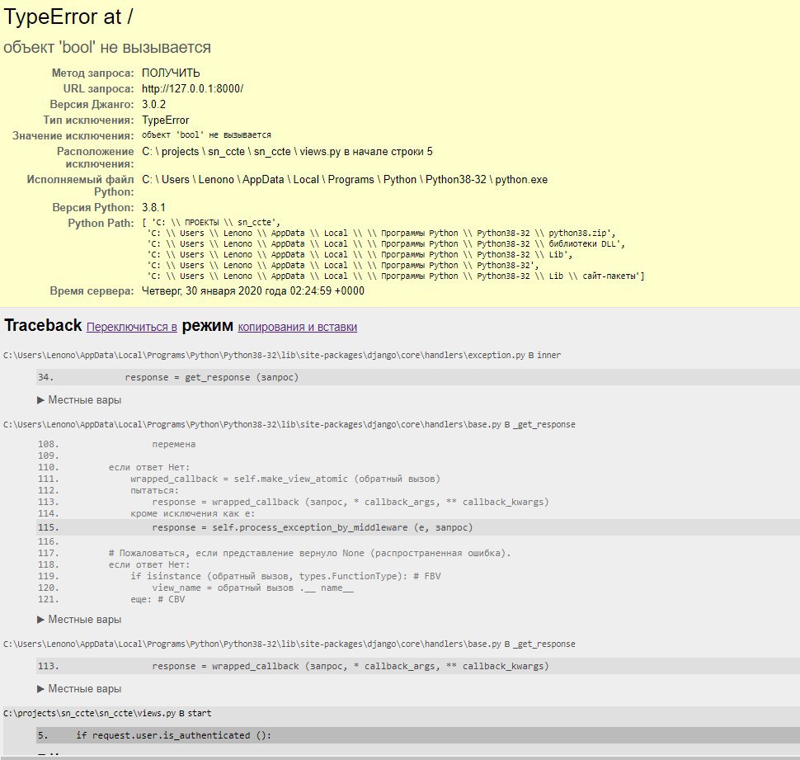Click request method value "ПОЛУЧИТЬ"
This screenshot has width=800, height=760.
(x=171, y=73)
